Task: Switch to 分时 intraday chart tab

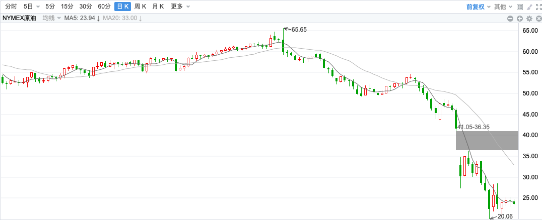Action: tap(11, 7)
